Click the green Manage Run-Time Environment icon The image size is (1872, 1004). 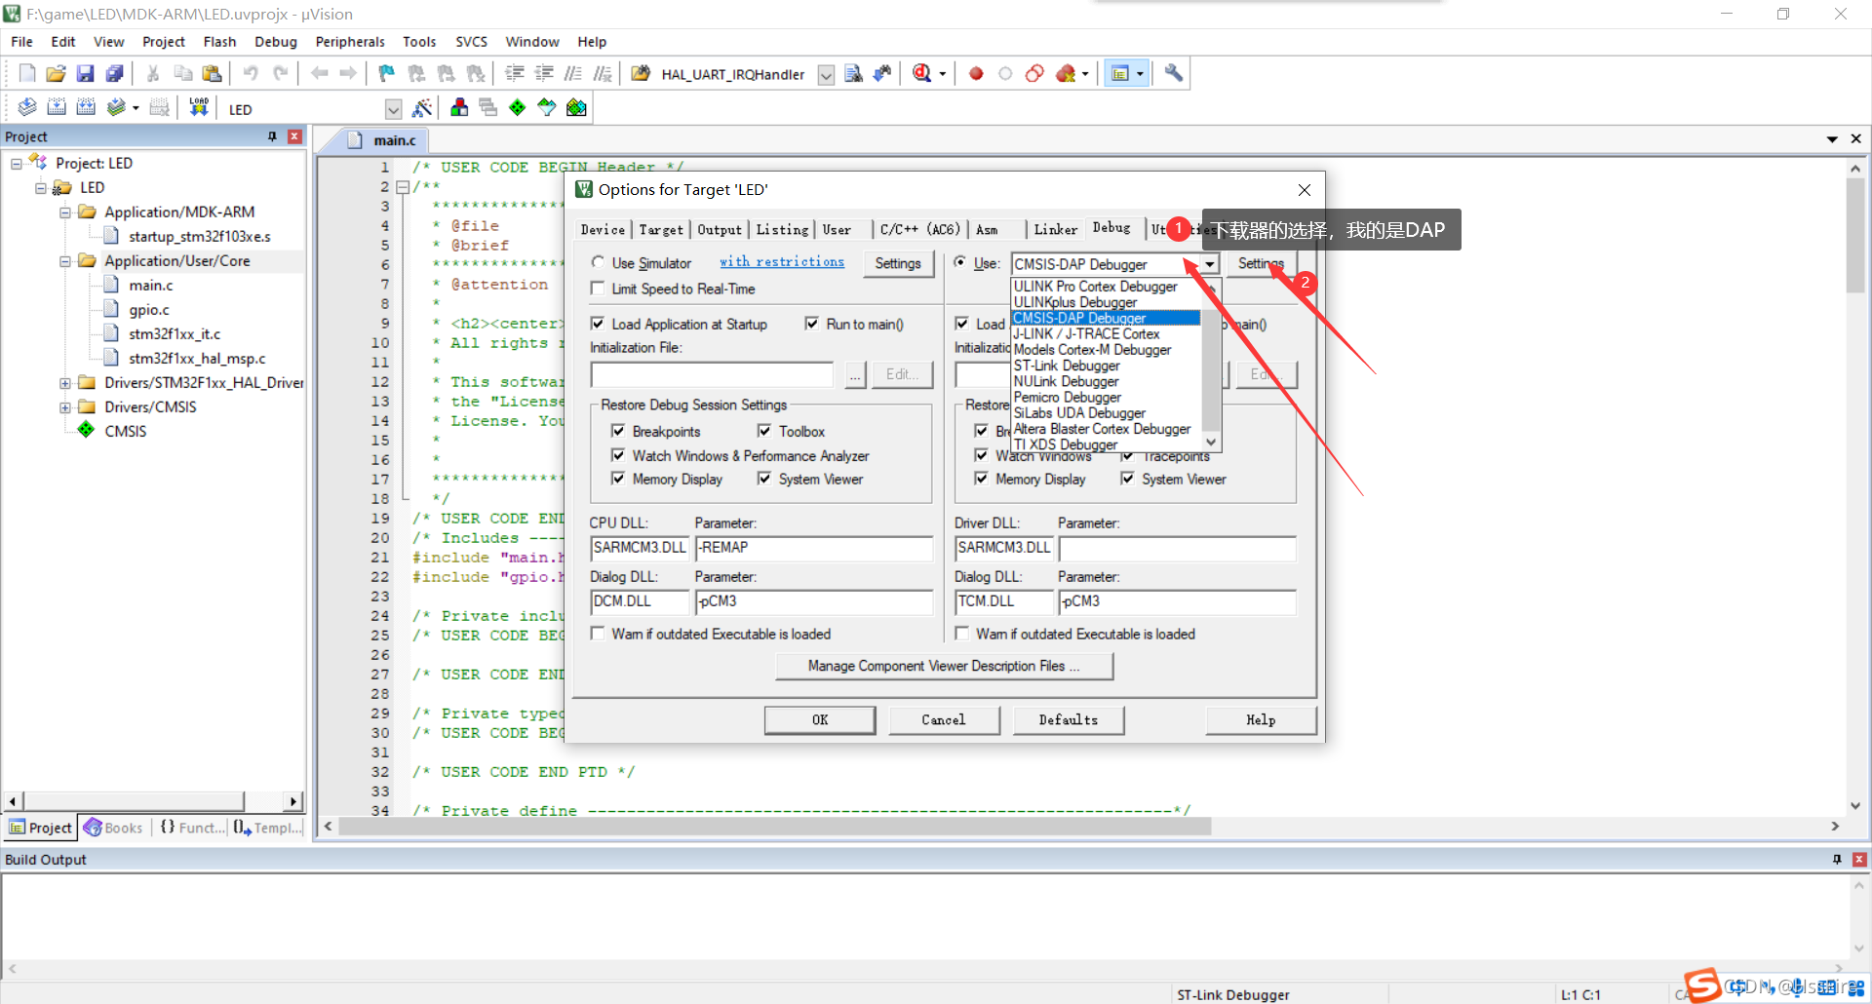[x=518, y=107]
